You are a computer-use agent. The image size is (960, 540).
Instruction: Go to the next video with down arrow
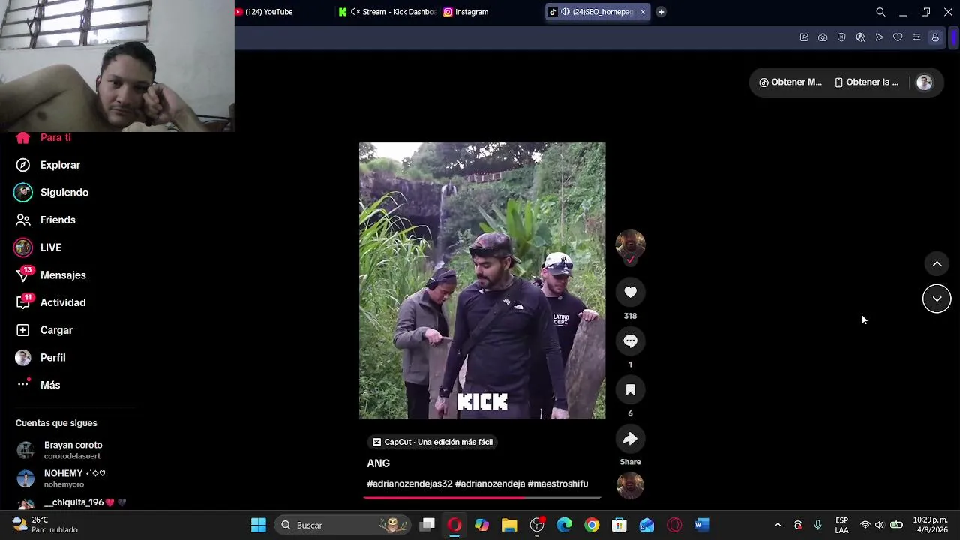click(937, 298)
